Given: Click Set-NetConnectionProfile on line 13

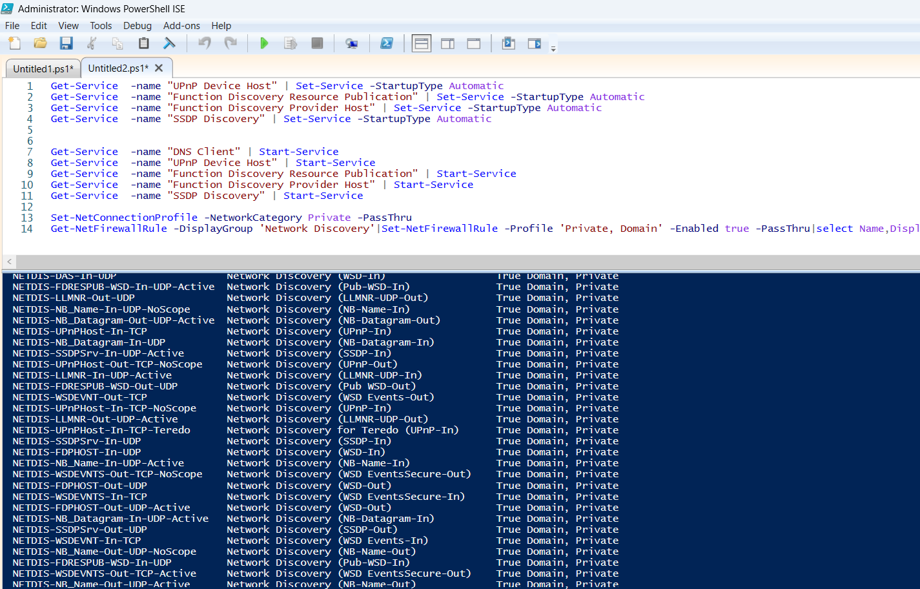Looking at the screenshot, I should (125, 218).
